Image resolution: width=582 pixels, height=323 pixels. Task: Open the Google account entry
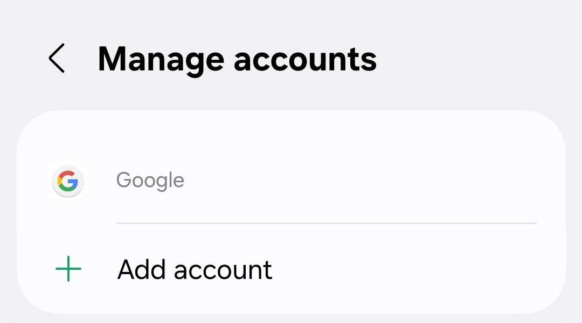click(291, 181)
